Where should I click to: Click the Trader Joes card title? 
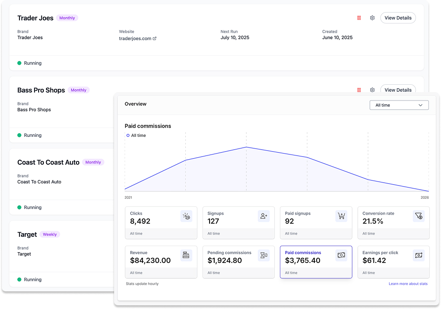[35, 18]
